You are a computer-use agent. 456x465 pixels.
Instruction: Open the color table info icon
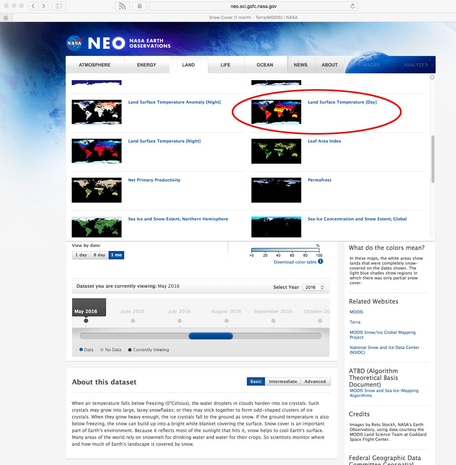point(320,261)
